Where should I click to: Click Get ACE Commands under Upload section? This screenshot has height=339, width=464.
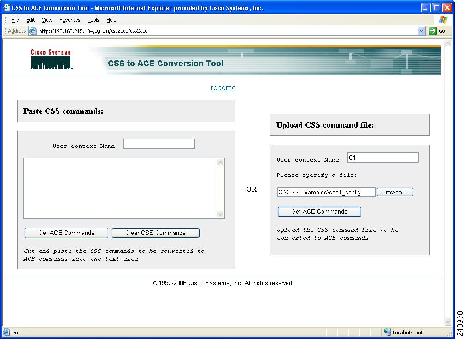(x=319, y=212)
